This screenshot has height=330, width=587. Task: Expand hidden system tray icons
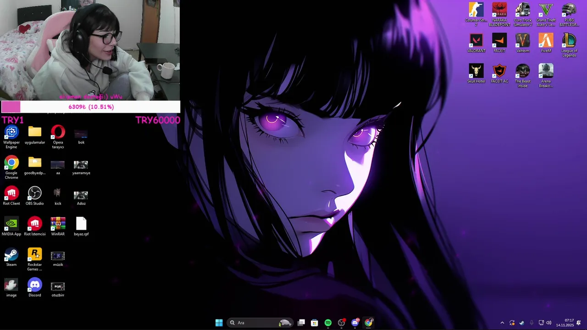coord(502,323)
